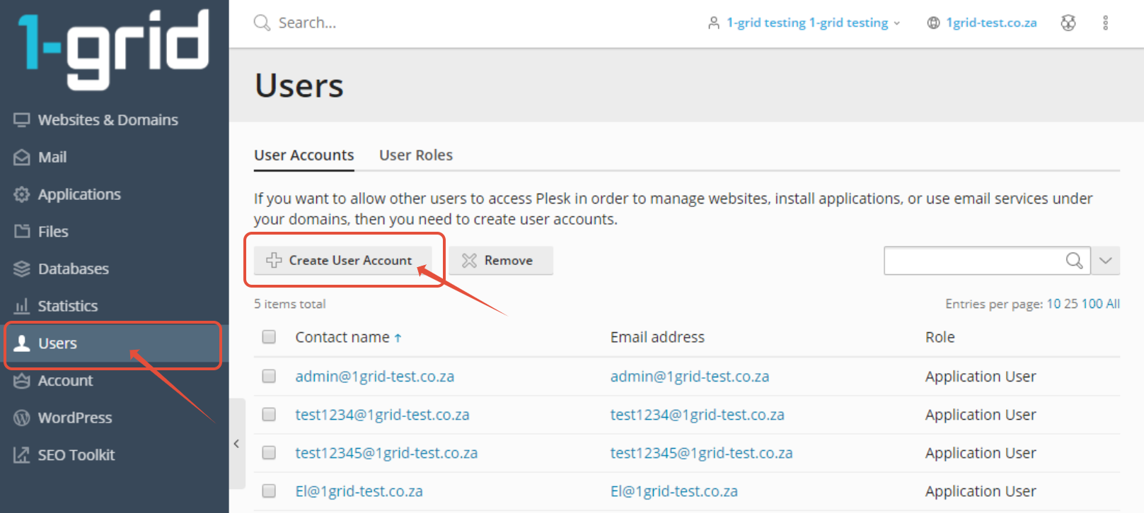Collapse the sidebar with the arrow handle
Image resolution: width=1144 pixels, height=513 pixels.
click(x=237, y=444)
